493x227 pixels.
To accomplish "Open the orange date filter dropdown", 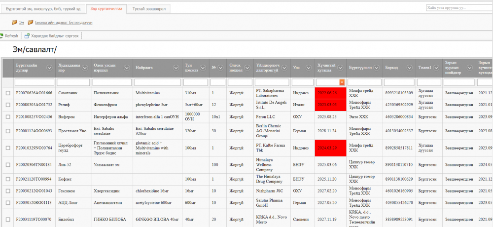I will pos(342,82).
